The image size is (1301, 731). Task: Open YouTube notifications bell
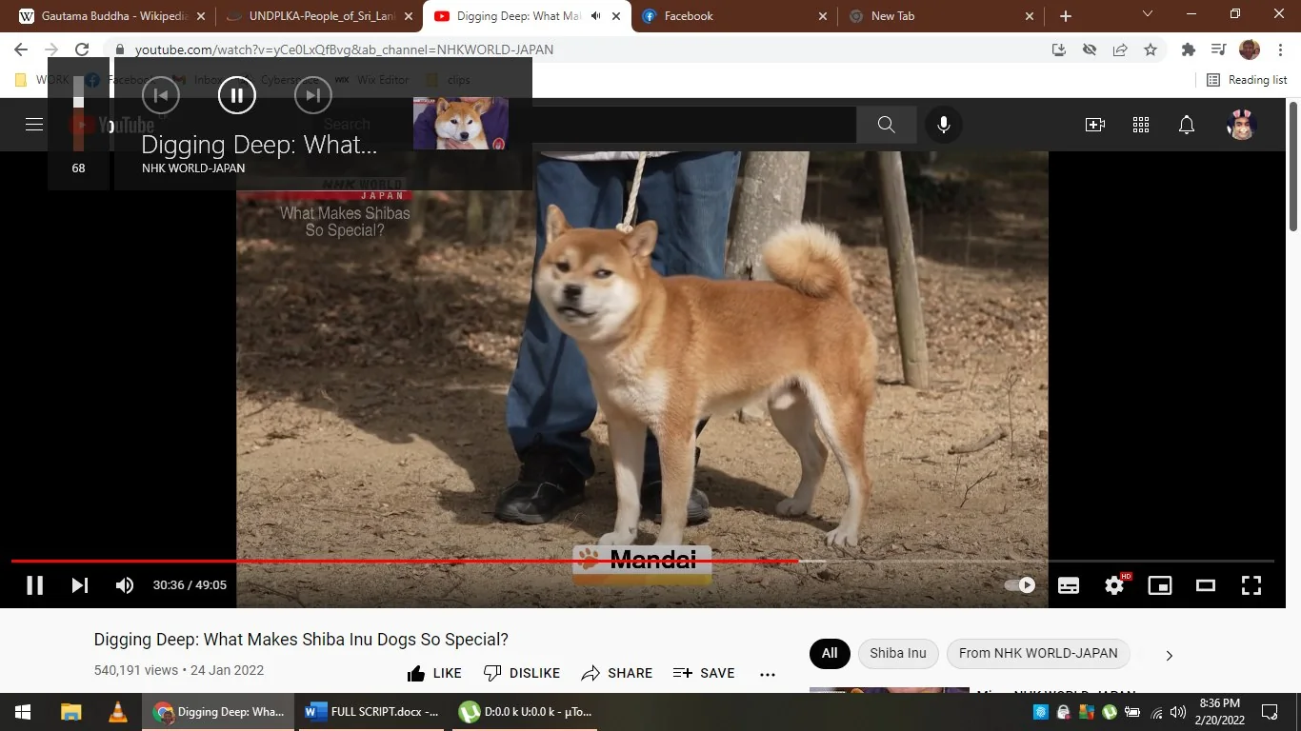pyautogui.click(x=1187, y=125)
